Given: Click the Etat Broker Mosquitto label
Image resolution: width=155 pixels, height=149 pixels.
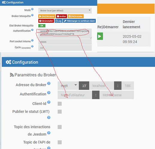Looking at the screenshot, I should click(21, 26).
